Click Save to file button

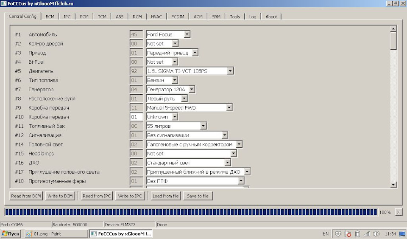pyautogui.click(x=198, y=196)
